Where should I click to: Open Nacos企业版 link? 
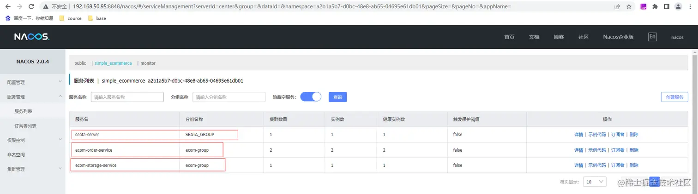(618, 37)
